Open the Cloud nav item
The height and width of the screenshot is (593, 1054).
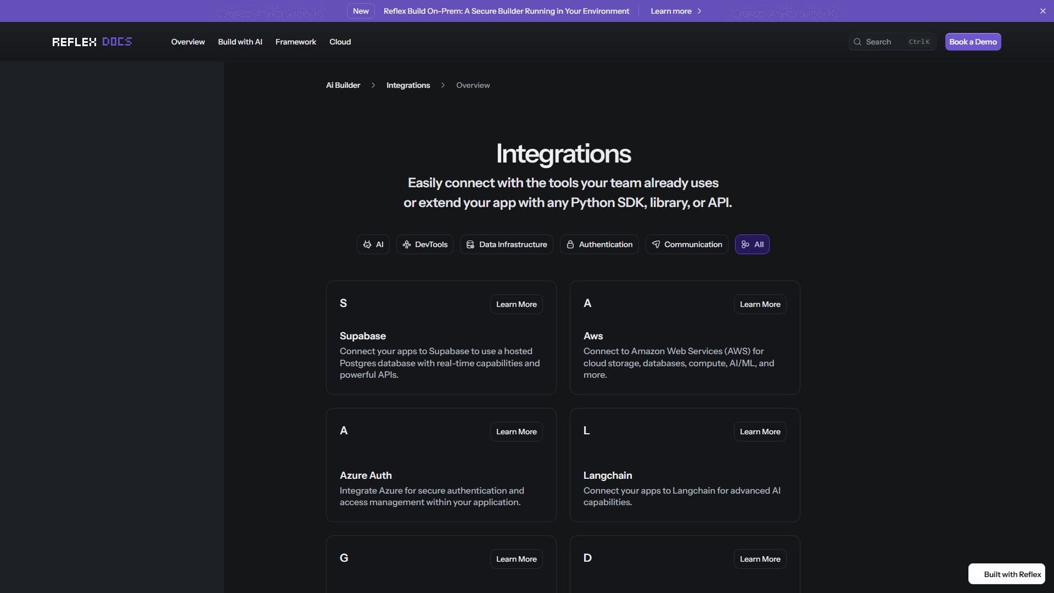click(x=340, y=42)
